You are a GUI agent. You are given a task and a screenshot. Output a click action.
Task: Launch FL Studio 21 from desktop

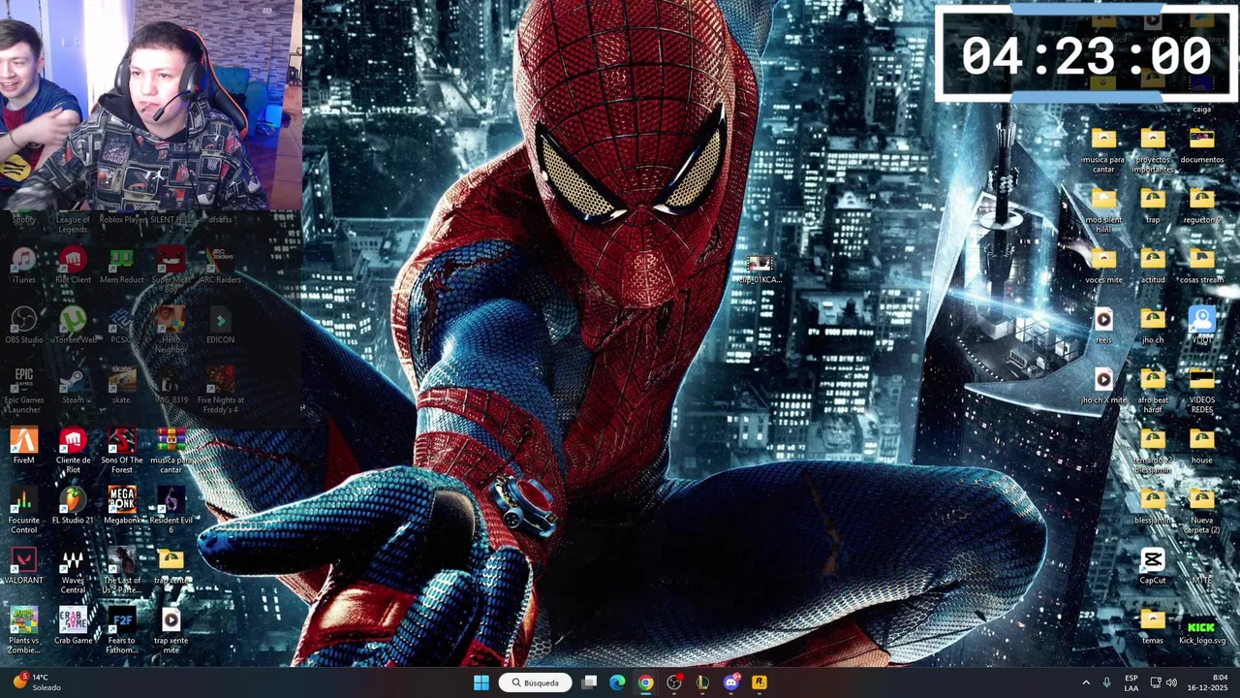pos(73,506)
